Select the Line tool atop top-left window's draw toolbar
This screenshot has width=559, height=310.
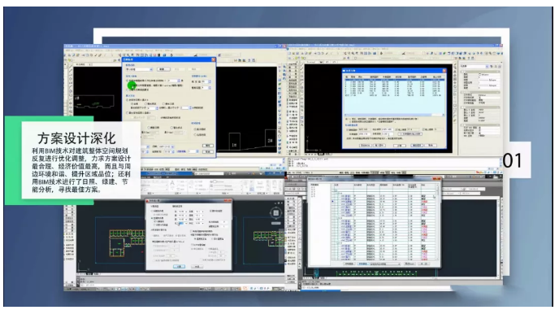pyautogui.click(x=71, y=67)
